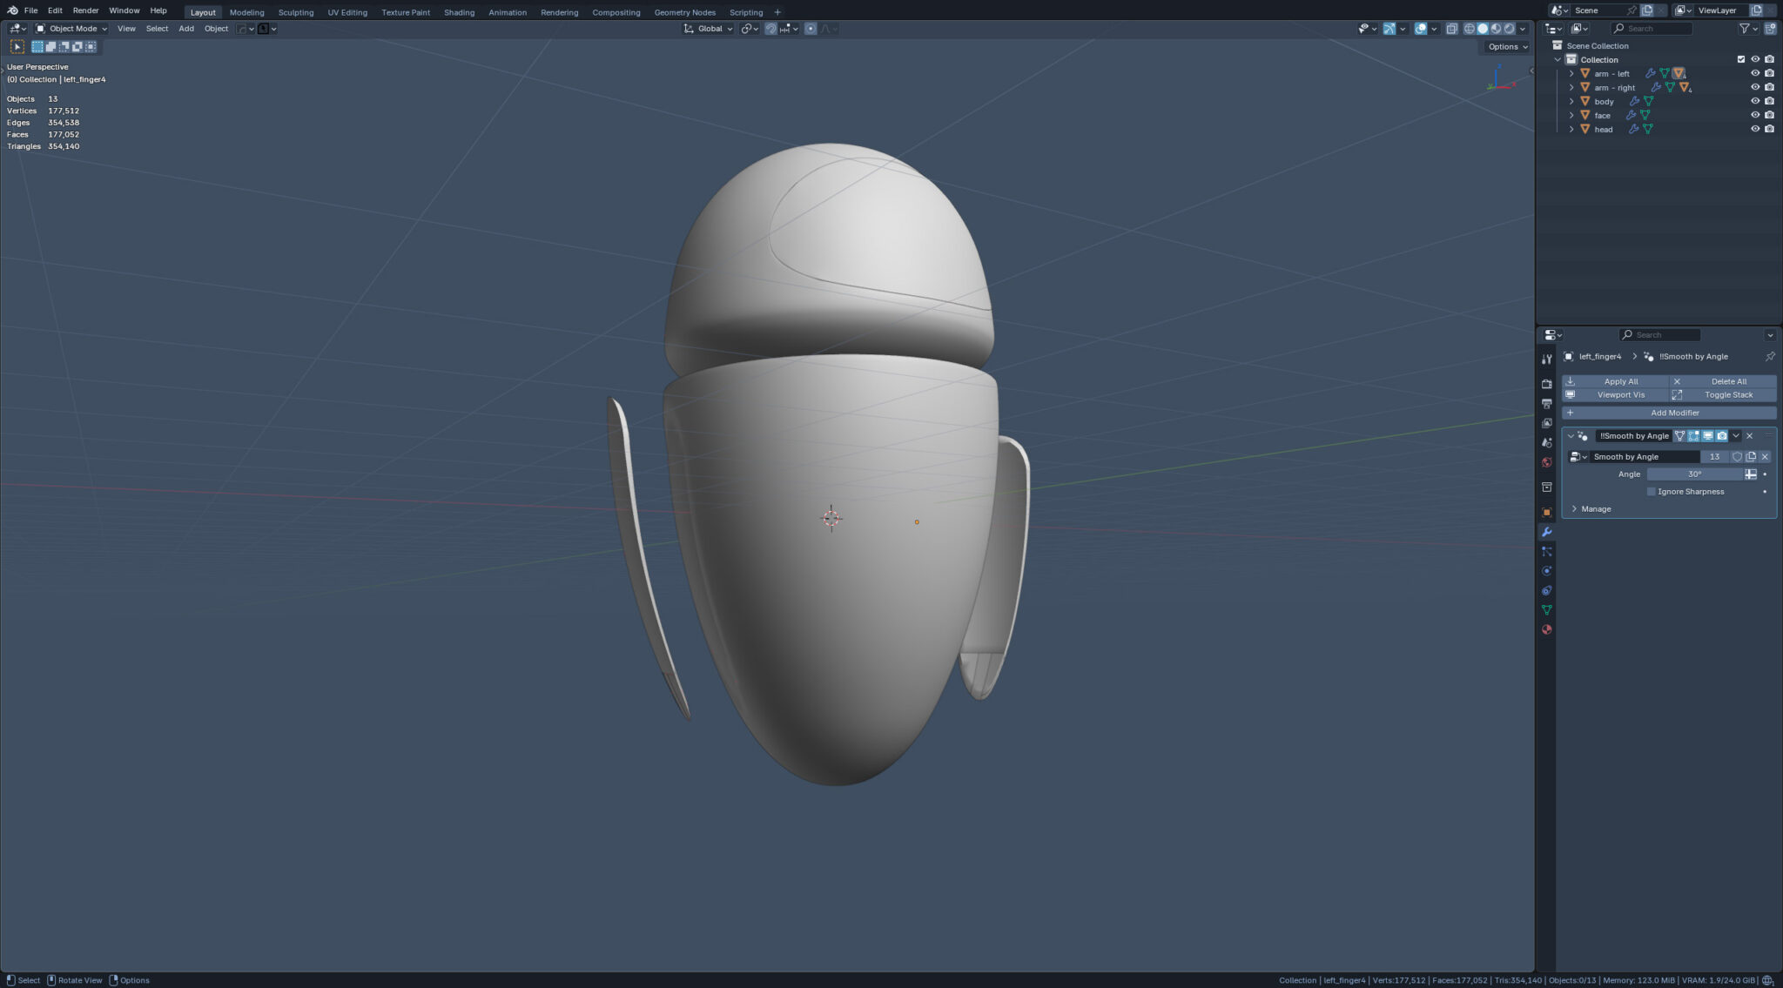
Task: Open the Render properties tab
Action: tap(1546, 384)
